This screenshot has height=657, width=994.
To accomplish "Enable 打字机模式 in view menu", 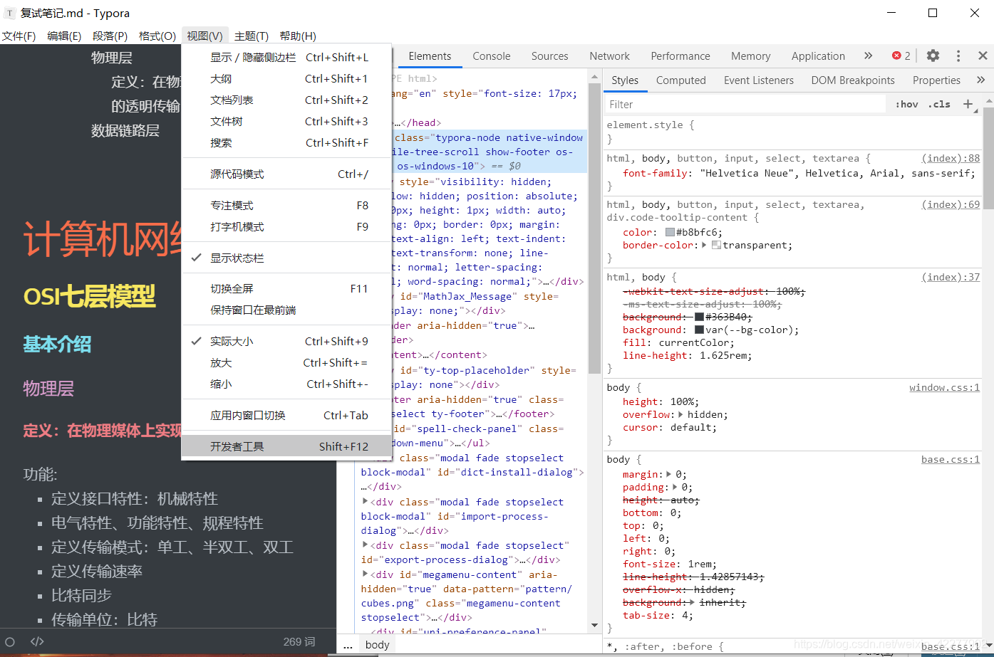I will 286,226.
